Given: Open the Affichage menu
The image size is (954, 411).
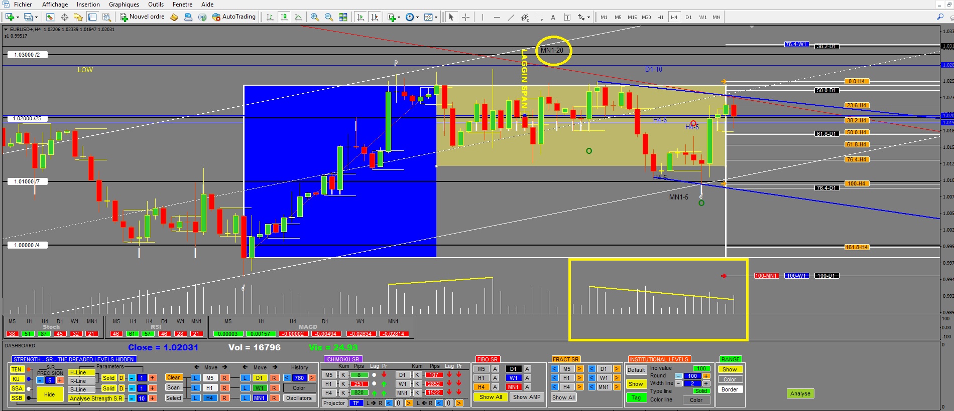Looking at the screenshot, I should tap(55, 5).
